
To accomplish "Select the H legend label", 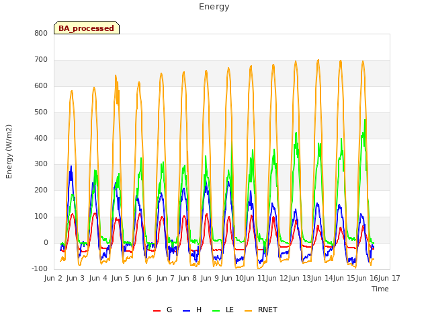I will click(199, 310).
